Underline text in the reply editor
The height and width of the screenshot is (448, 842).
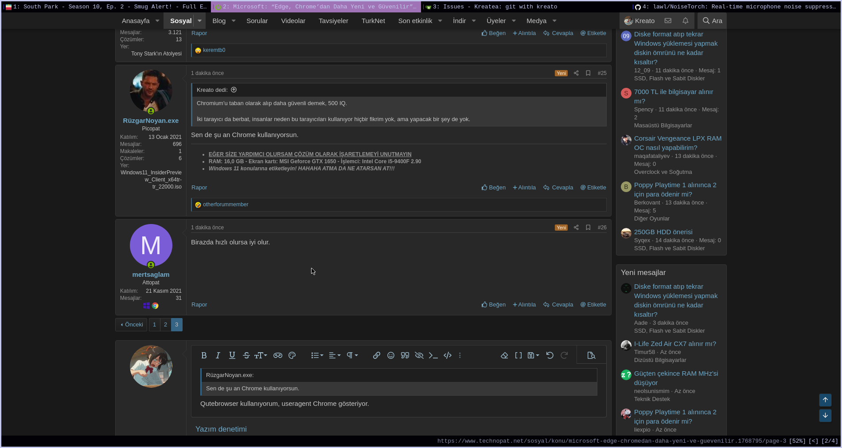(x=232, y=355)
